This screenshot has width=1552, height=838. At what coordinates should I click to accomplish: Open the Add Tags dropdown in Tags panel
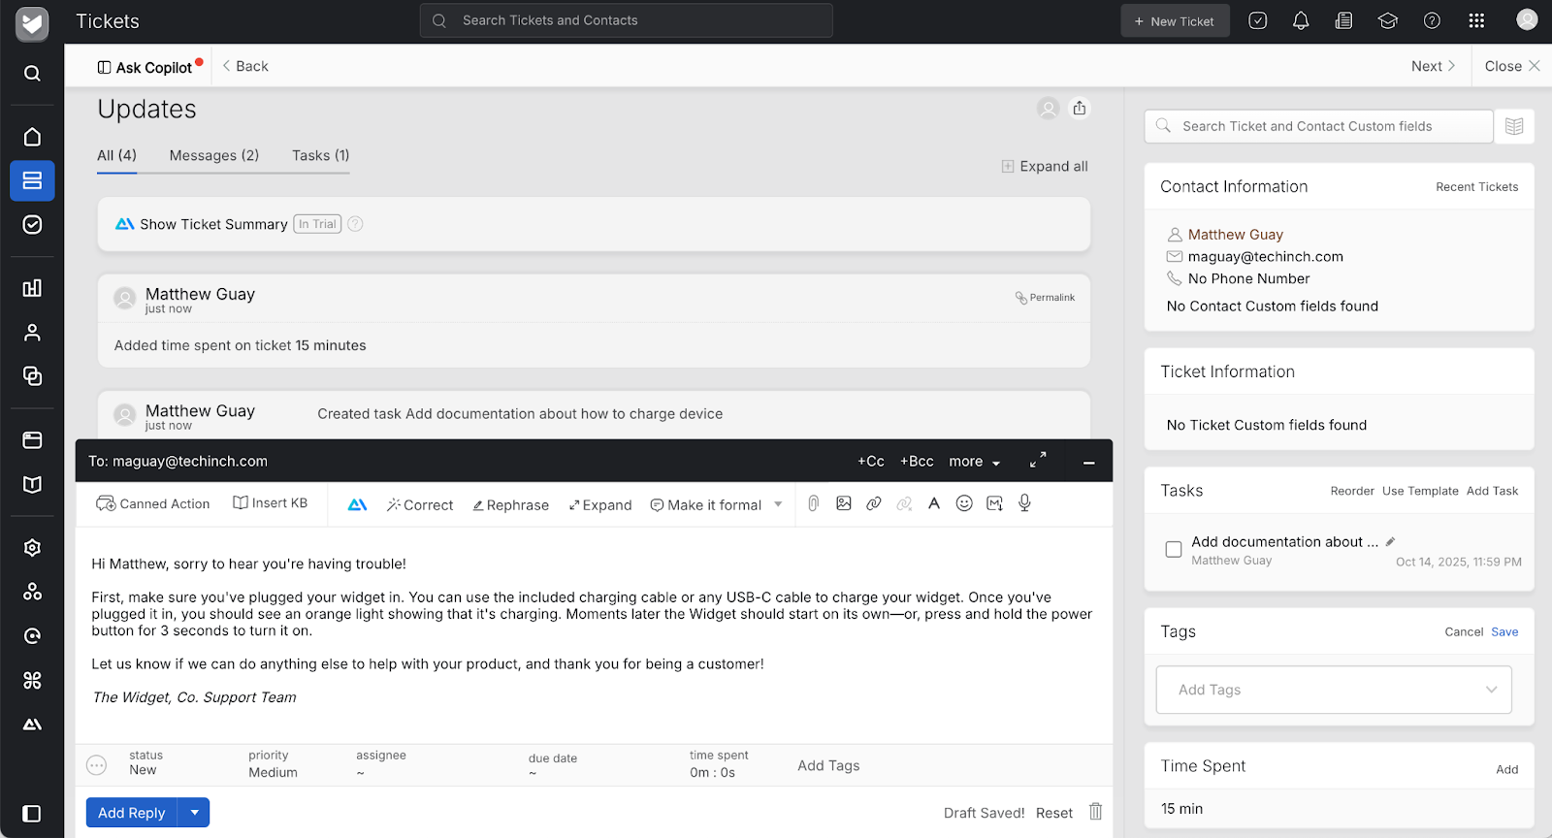(1334, 690)
